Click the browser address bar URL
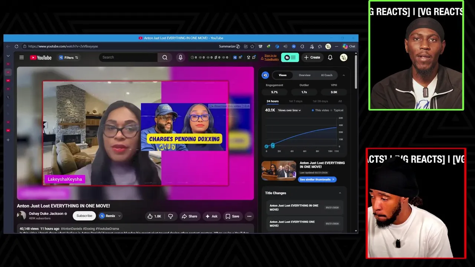Viewport: 475px width, 267px height. tap(63, 46)
